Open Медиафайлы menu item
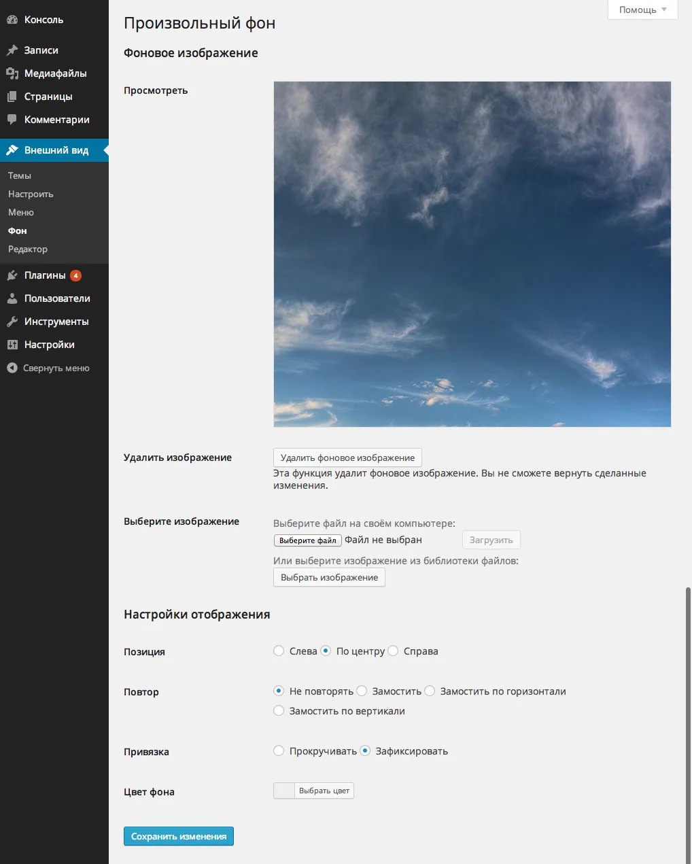The height and width of the screenshot is (864, 692). (54, 73)
